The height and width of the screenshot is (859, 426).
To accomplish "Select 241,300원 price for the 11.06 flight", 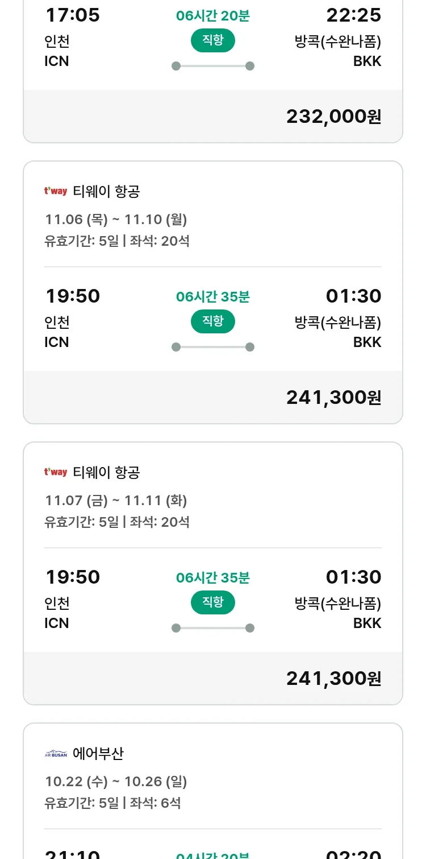I will click(x=333, y=398).
